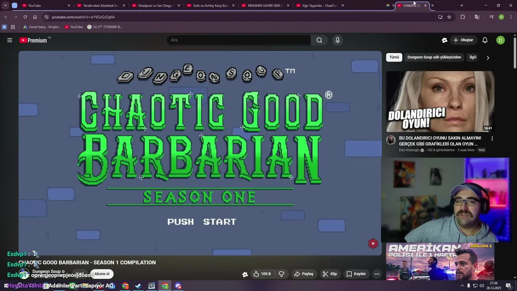This screenshot has width=517, height=291.
Task: Open browser extensions puzzle icon
Action: coord(463,17)
